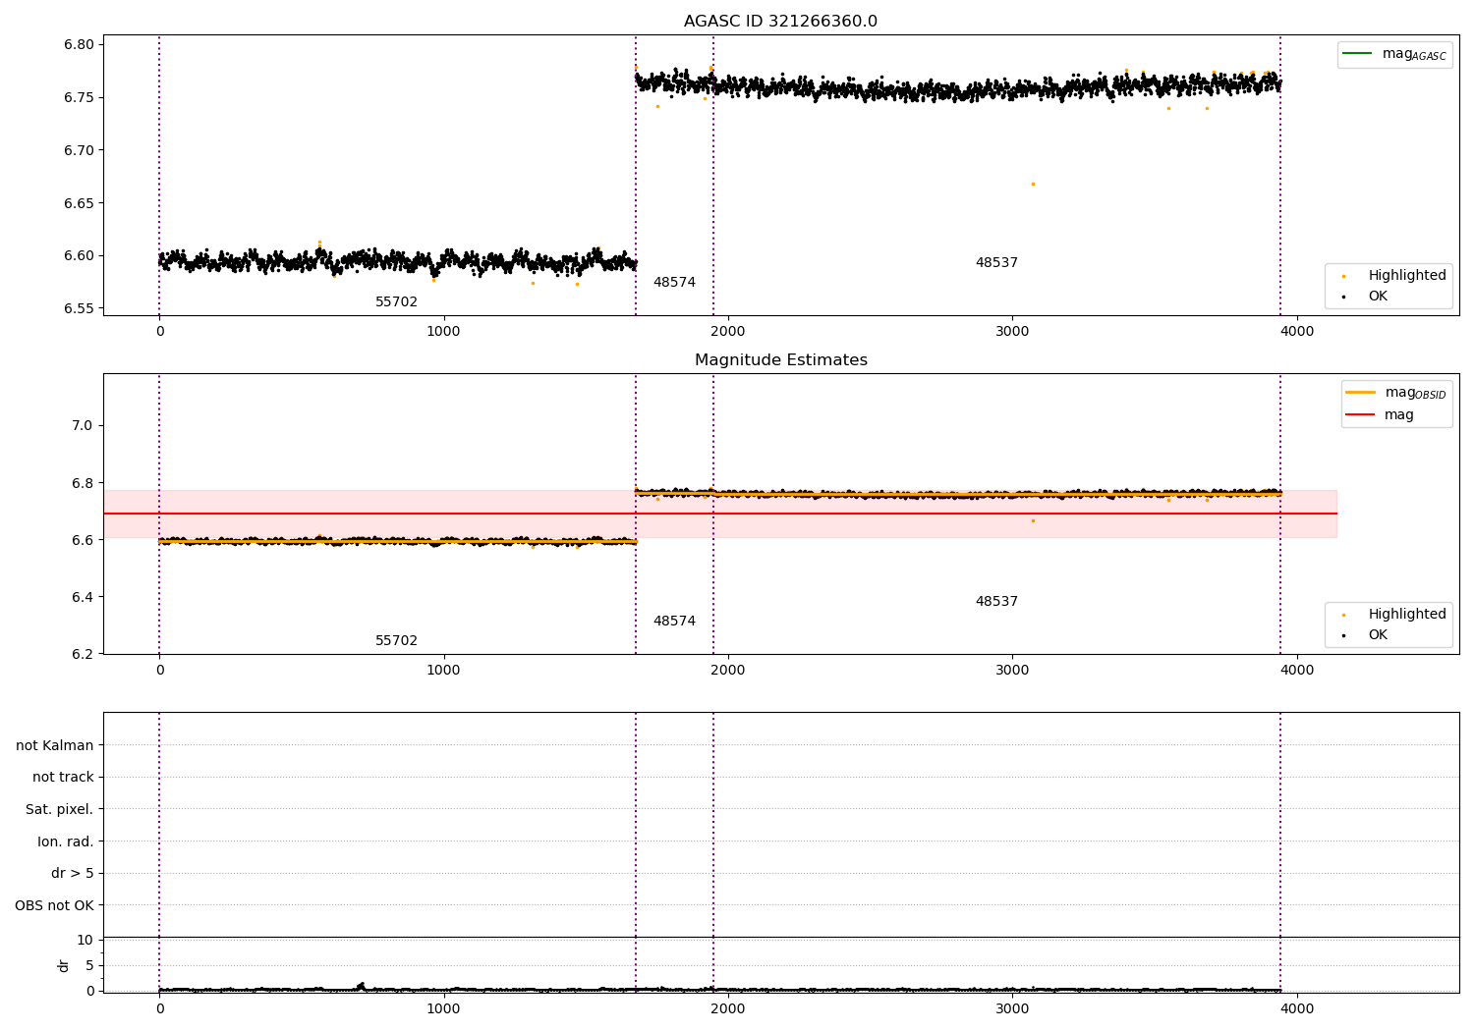
Task: Click annotation 48574 in Magnitude Estimates plot
Action: pyautogui.click(x=674, y=622)
